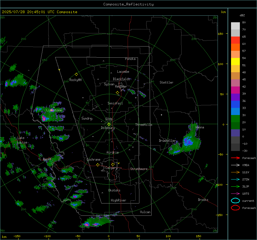Click the Brooks city label
This screenshot has width=257, height=240.
click(203, 200)
